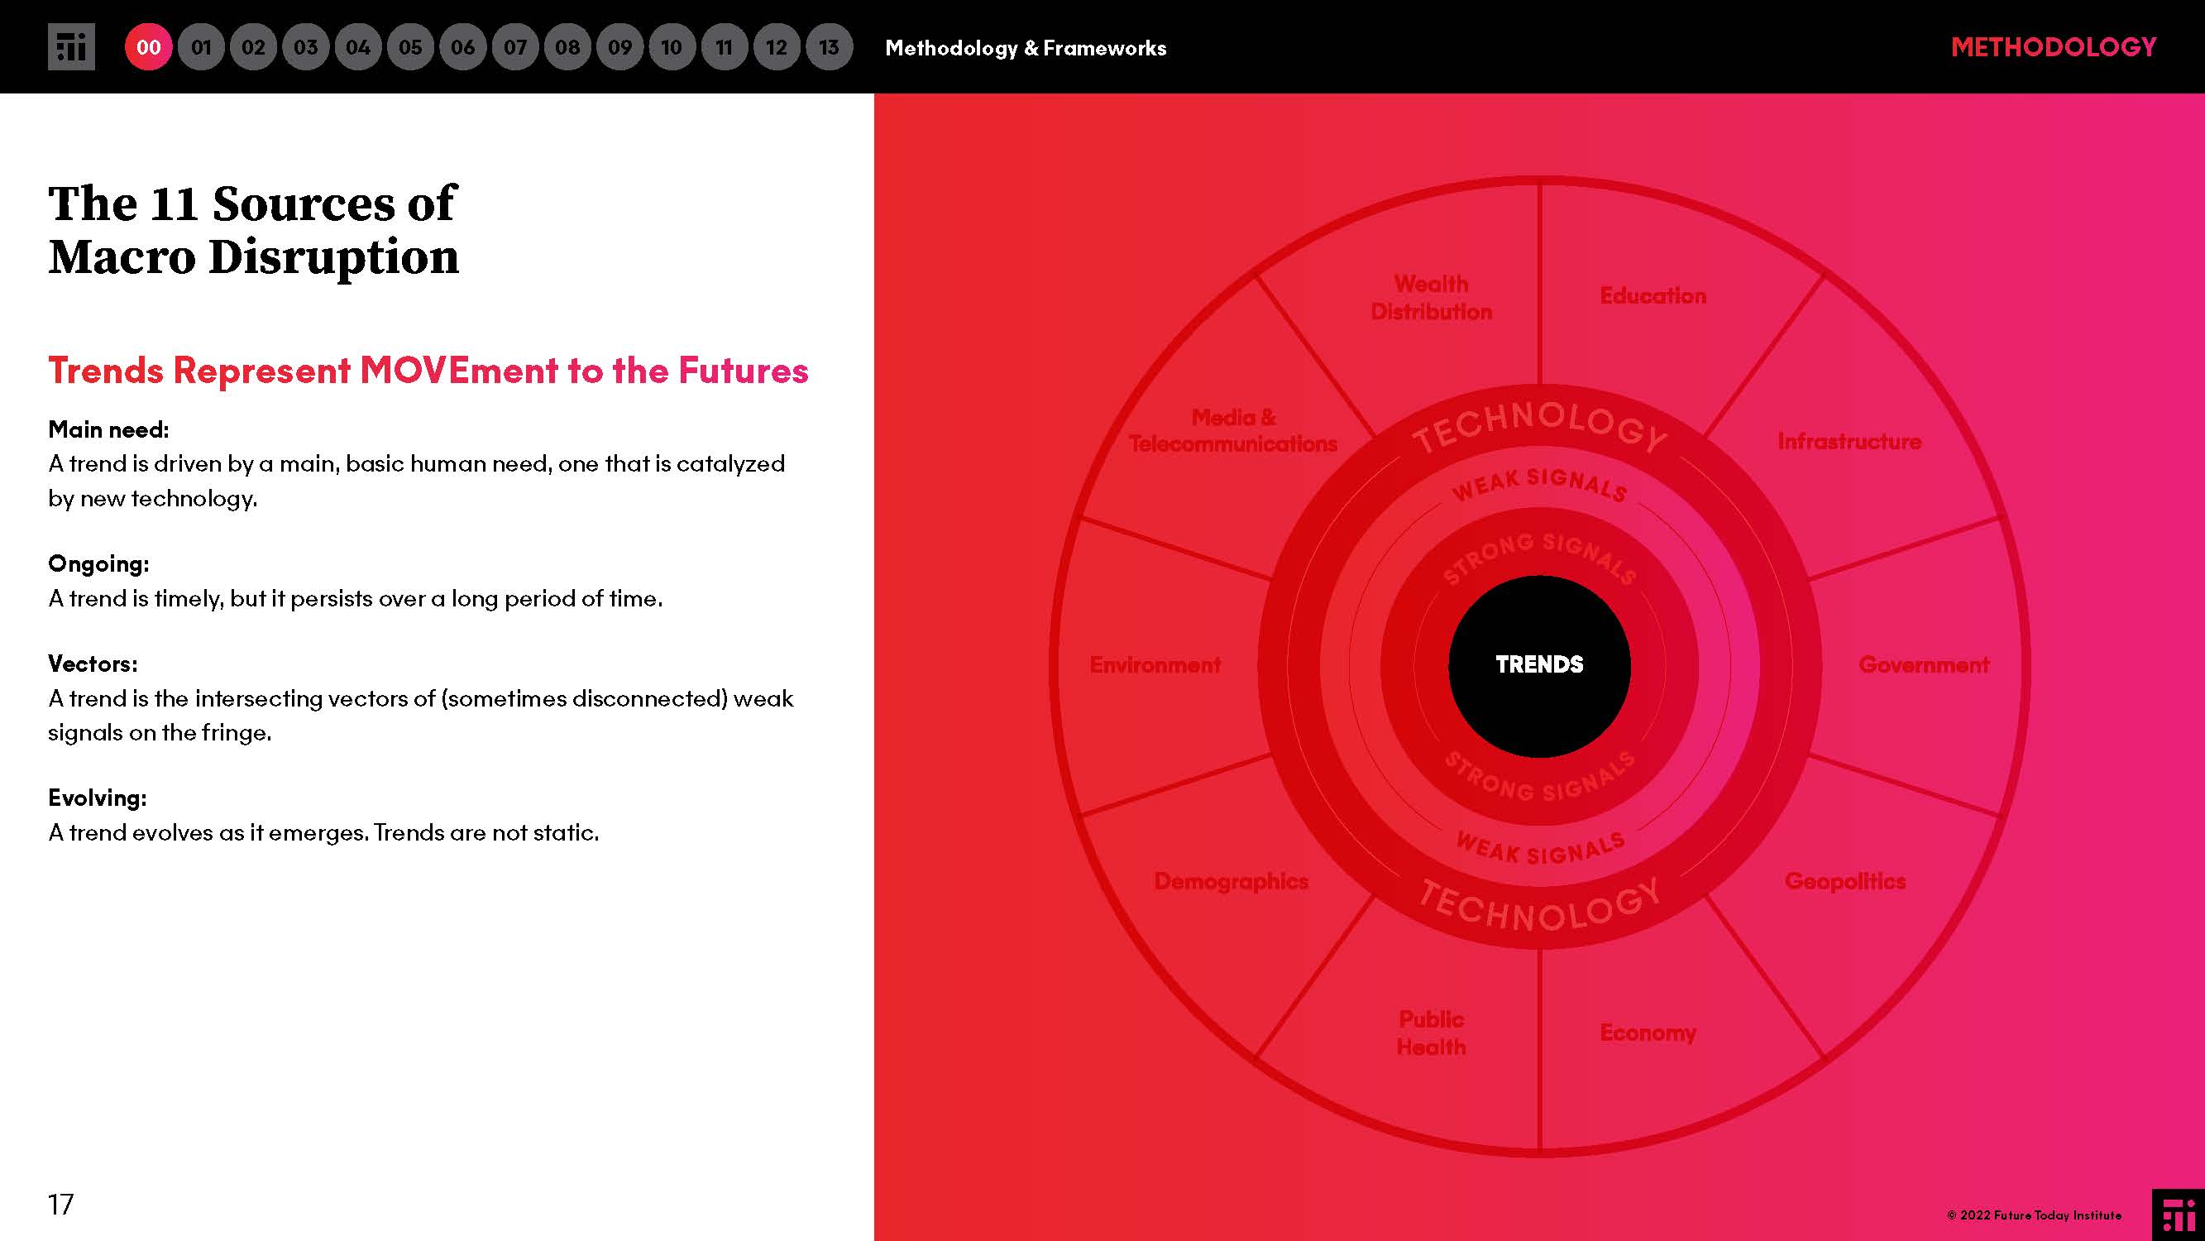Click the FTI logo in bottom-right corner
Viewport: 2205px width, 1241px height.
click(x=2177, y=1214)
